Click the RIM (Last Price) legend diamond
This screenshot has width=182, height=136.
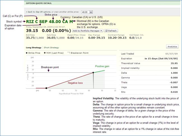(x=45, y=53)
